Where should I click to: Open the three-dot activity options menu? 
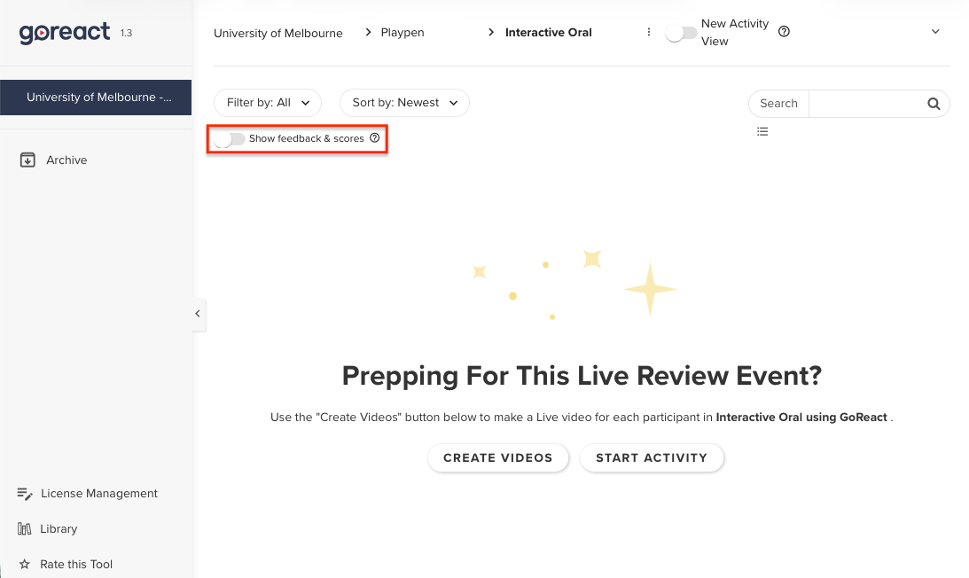tap(648, 32)
